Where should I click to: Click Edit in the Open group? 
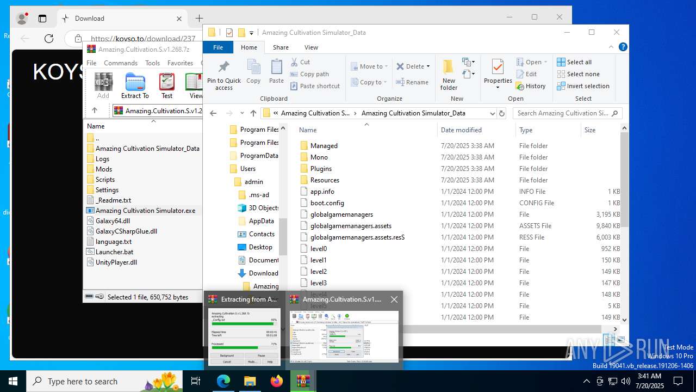point(526,74)
